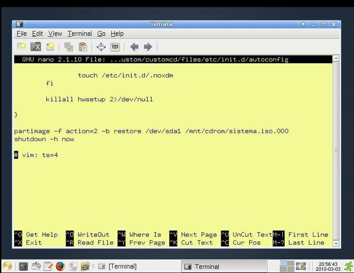Open the File menu

tap(22, 34)
